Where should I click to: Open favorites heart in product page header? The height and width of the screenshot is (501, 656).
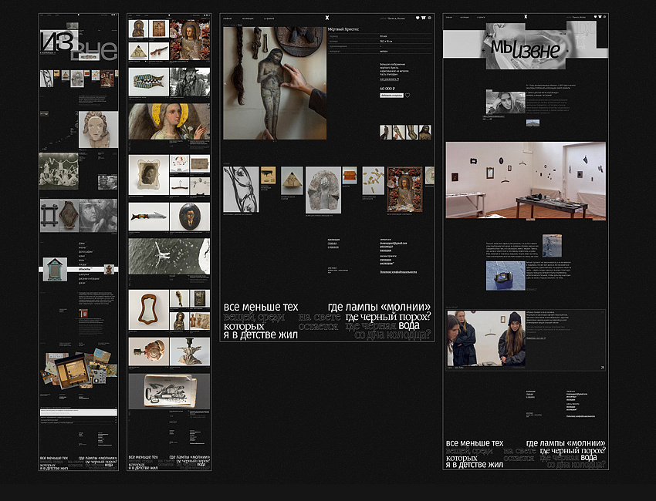(x=417, y=18)
